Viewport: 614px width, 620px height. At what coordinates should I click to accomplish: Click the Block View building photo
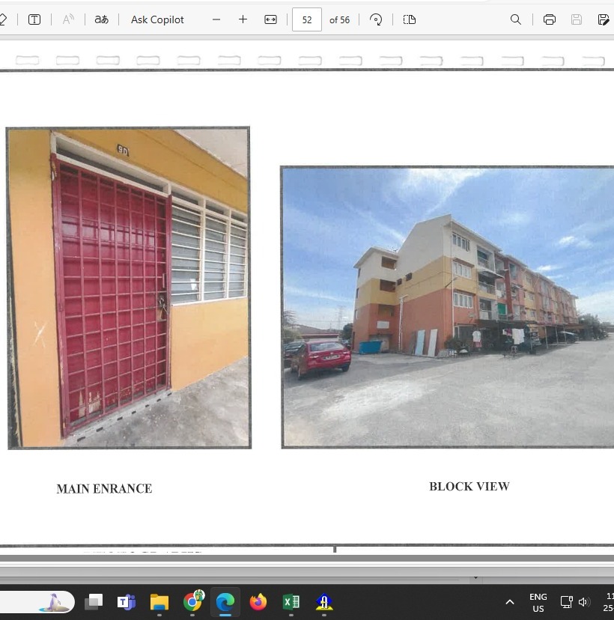(x=447, y=307)
